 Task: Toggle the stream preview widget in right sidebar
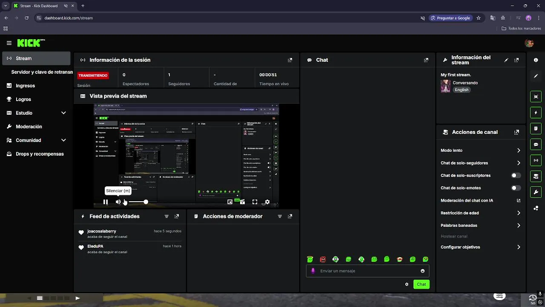click(536, 96)
